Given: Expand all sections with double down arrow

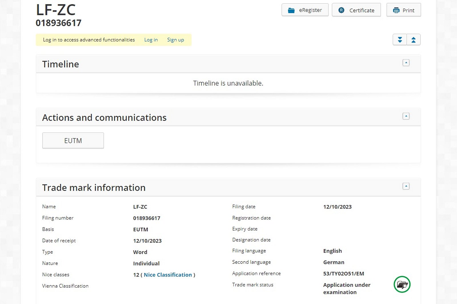Looking at the screenshot, I should click(400, 40).
